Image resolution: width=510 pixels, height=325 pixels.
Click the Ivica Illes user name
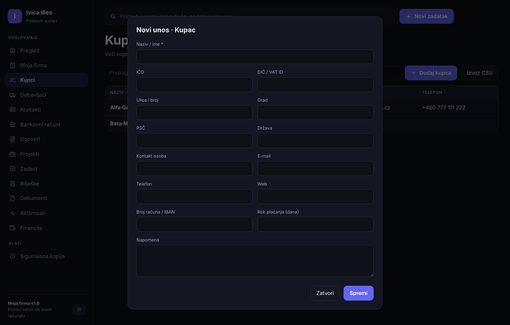(x=39, y=13)
